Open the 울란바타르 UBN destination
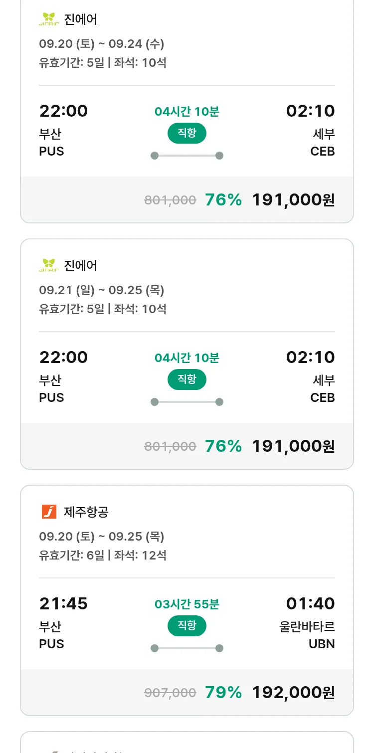The image size is (374, 753). (307, 635)
